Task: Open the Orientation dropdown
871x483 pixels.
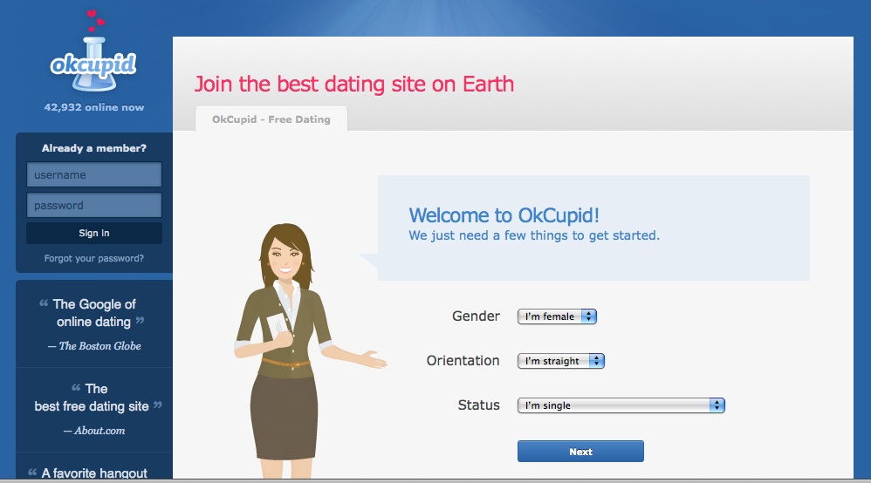Action: pos(560,361)
